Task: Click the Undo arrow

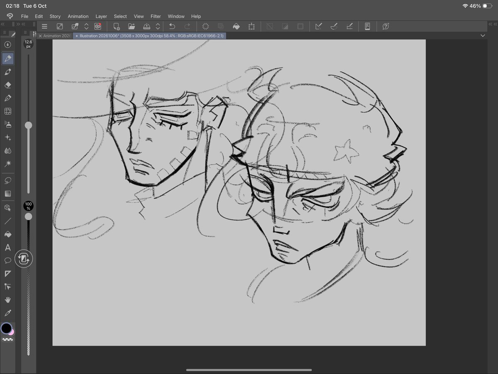Action: [x=172, y=27]
